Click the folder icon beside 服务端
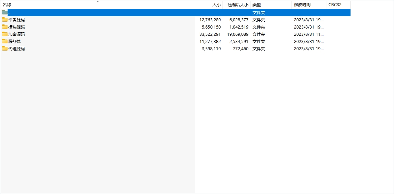 [x=5, y=41]
